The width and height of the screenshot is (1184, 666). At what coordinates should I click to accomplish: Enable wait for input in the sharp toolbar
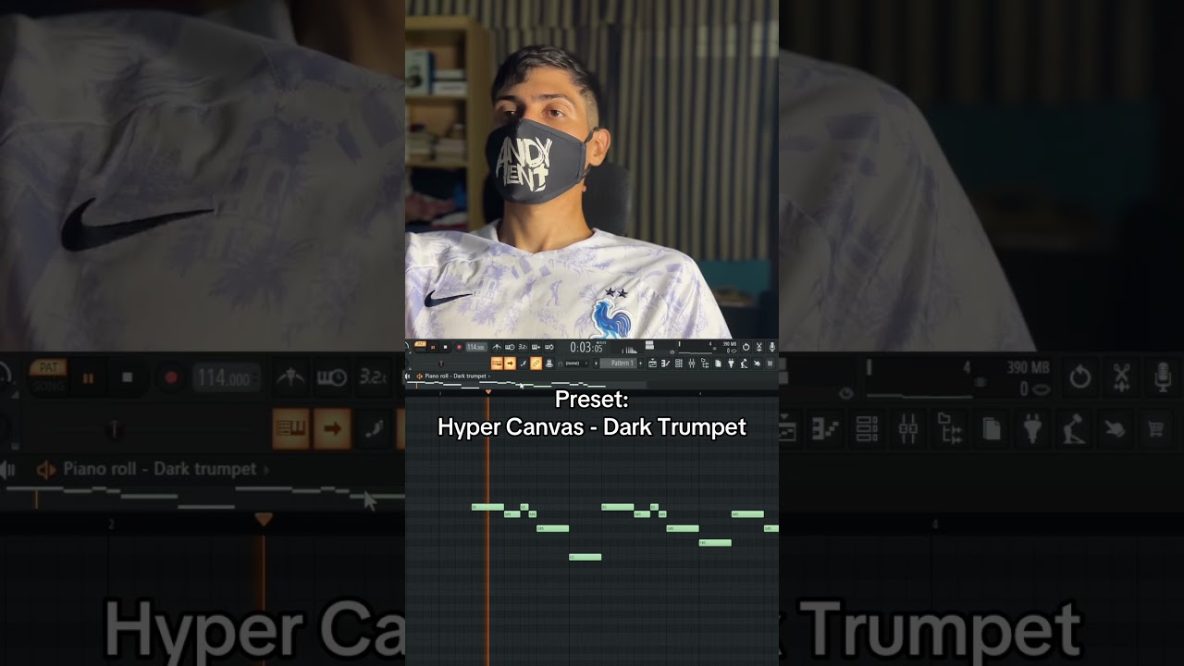pyautogui.click(x=510, y=347)
